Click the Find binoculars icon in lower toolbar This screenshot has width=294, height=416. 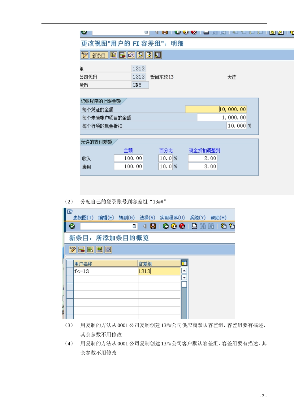coord(203,226)
